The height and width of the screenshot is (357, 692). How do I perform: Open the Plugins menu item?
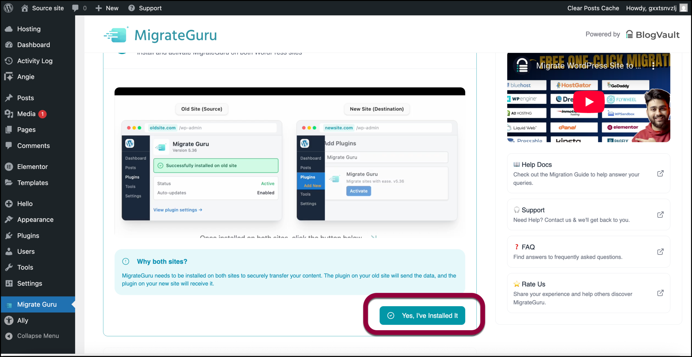[x=28, y=235]
